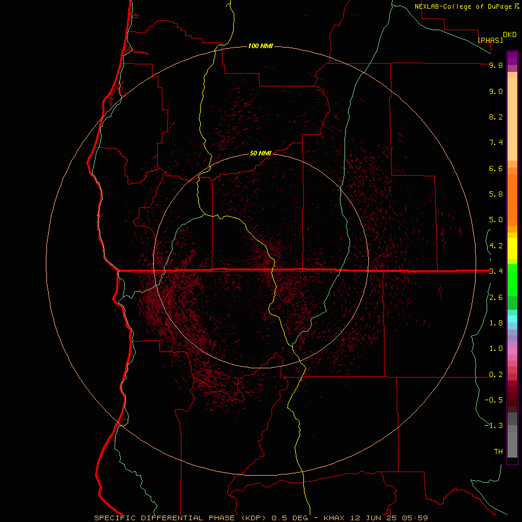Click the 9.8 value on the scale
Image resolution: width=522 pixels, height=522 pixels.
tap(496, 66)
